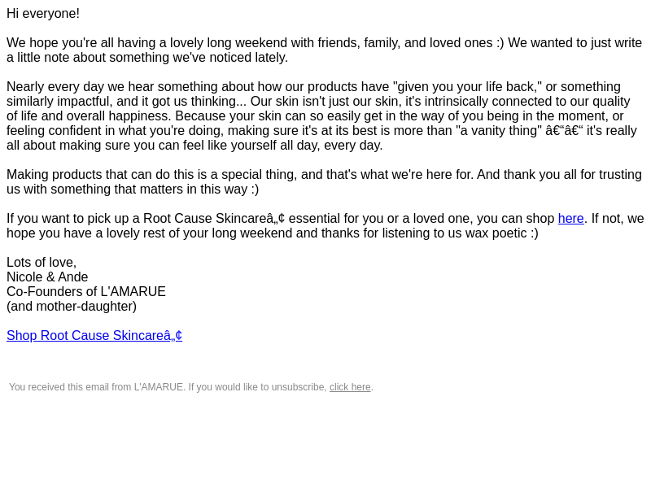
Task: Click the "You received this email from L'AMARUE" footer text
Action: click(97, 387)
